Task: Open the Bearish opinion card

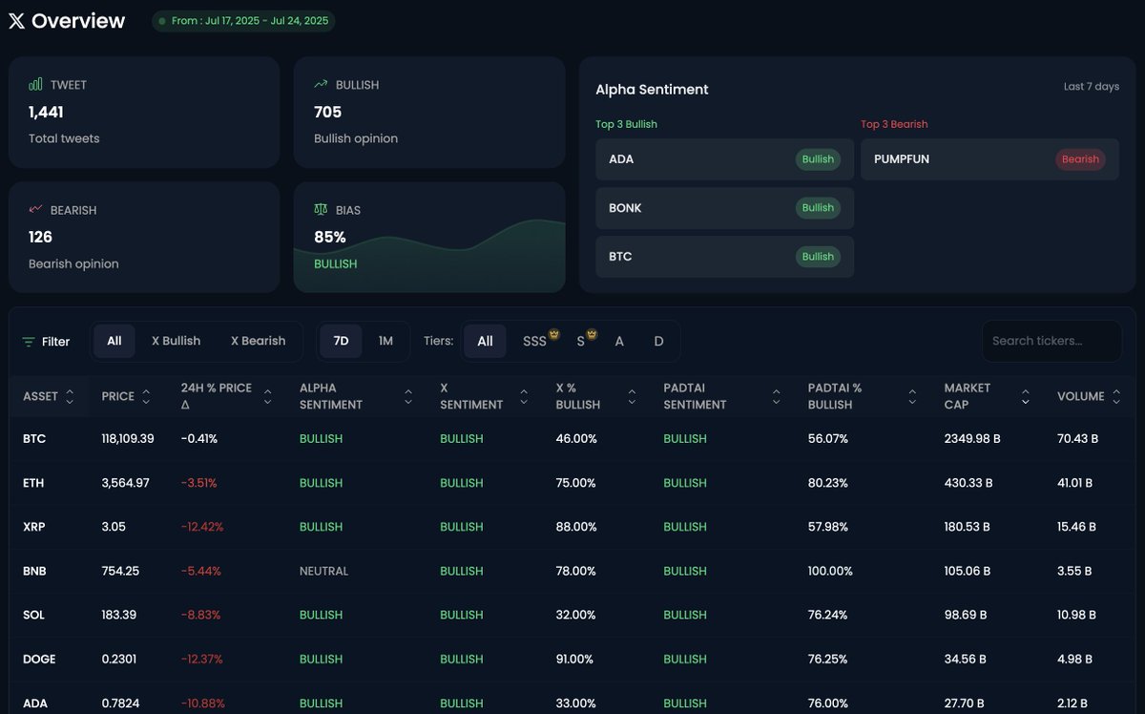Action: click(x=144, y=238)
